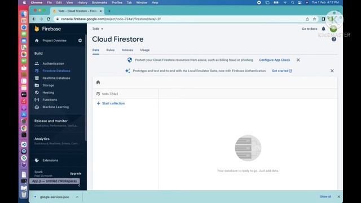Open the Profiles menu
The height and width of the screenshot is (203, 361).
[x=117, y=2]
